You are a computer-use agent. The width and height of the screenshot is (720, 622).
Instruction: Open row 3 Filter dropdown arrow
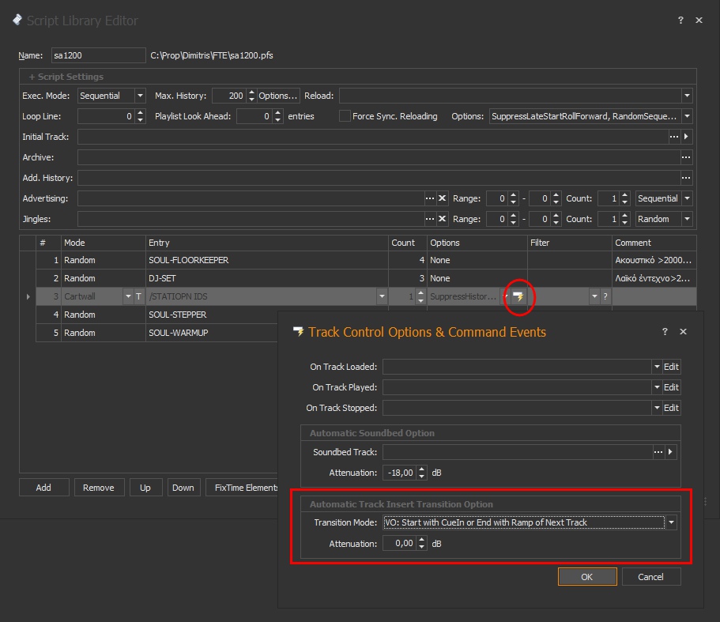click(594, 296)
